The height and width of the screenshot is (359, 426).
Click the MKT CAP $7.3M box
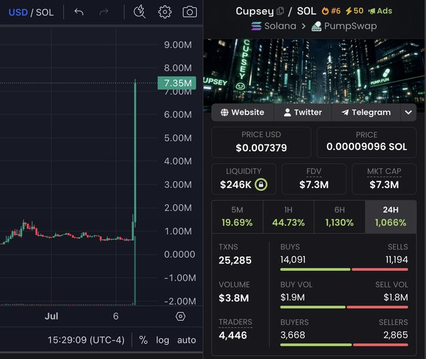pyautogui.click(x=384, y=179)
